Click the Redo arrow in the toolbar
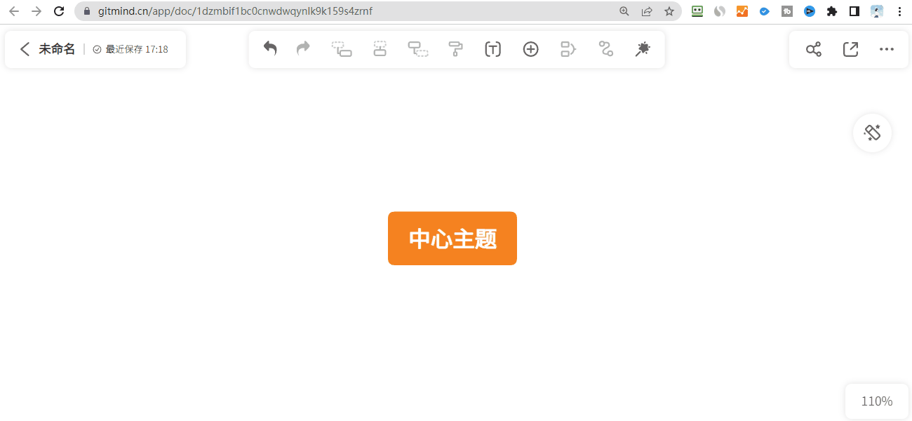 [303, 49]
